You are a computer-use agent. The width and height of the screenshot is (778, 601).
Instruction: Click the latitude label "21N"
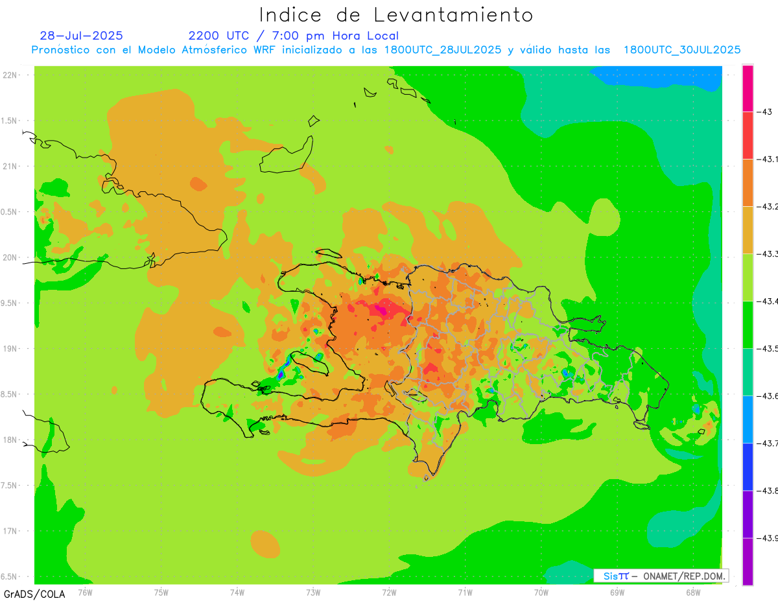(x=11, y=166)
